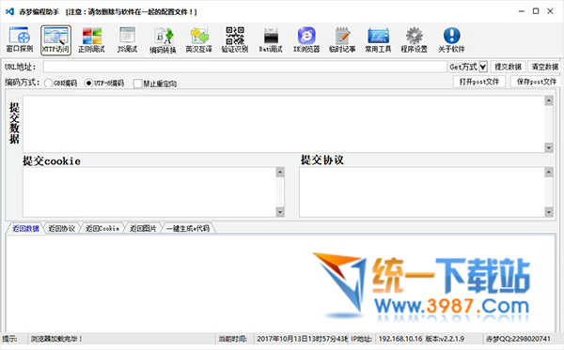Open the JS调试 tool
Image resolution: width=564 pixels, height=350 pixels.
[x=127, y=39]
